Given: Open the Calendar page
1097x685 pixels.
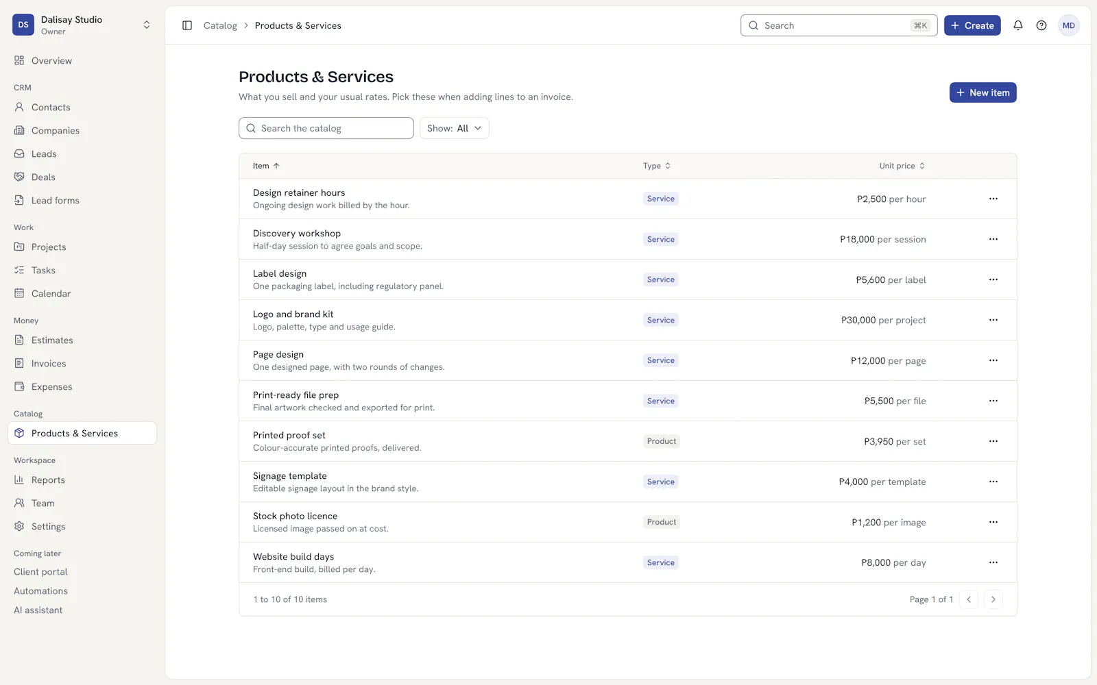Looking at the screenshot, I should click(82, 294).
